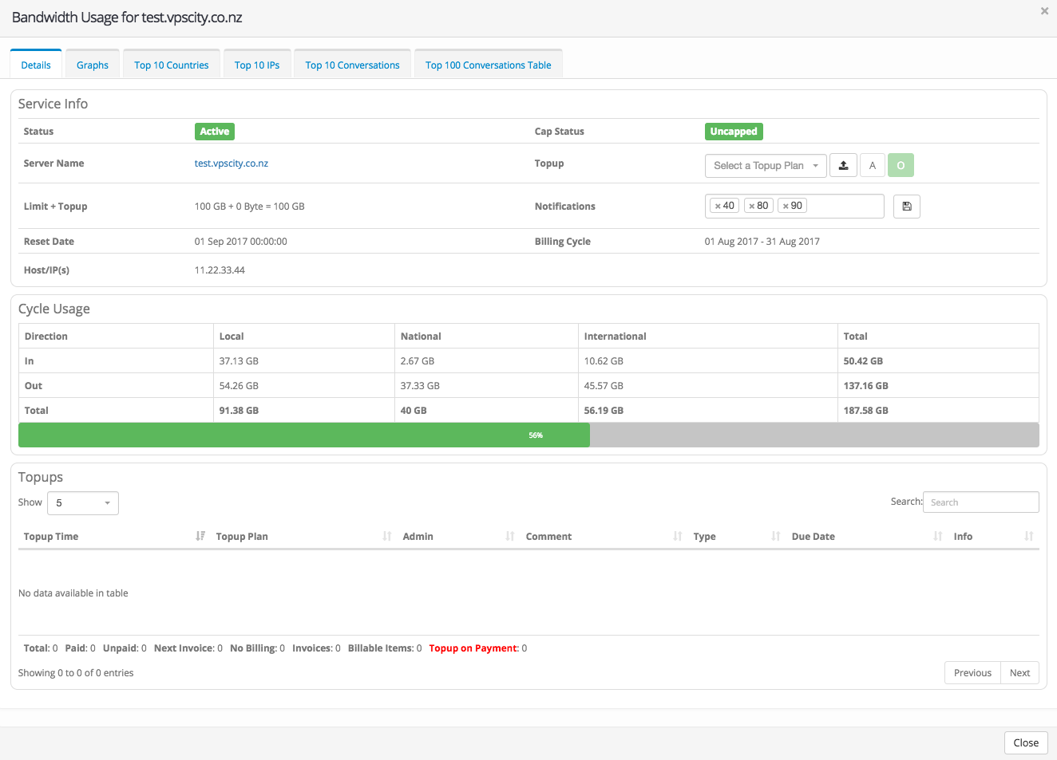Viewport: 1057px width, 760px height.
Task: Click the Next pagination button
Action: [1019, 673]
